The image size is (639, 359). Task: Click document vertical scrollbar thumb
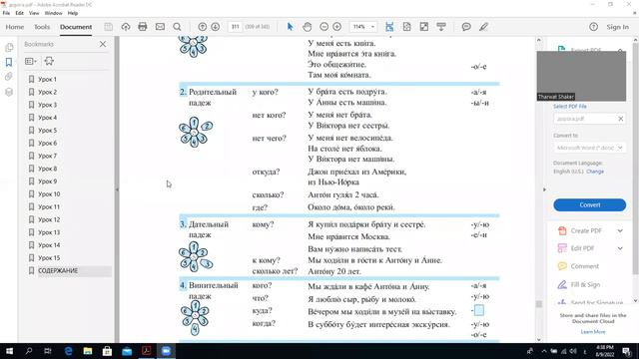click(539, 303)
